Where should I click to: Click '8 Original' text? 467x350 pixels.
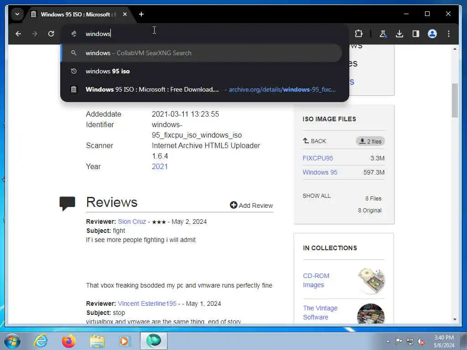click(369, 211)
